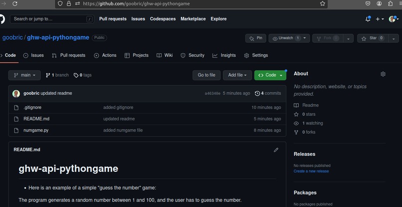This screenshot has width=402, height=207.
Task: Open the green Code dropdown button
Action: pyautogui.click(x=270, y=75)
